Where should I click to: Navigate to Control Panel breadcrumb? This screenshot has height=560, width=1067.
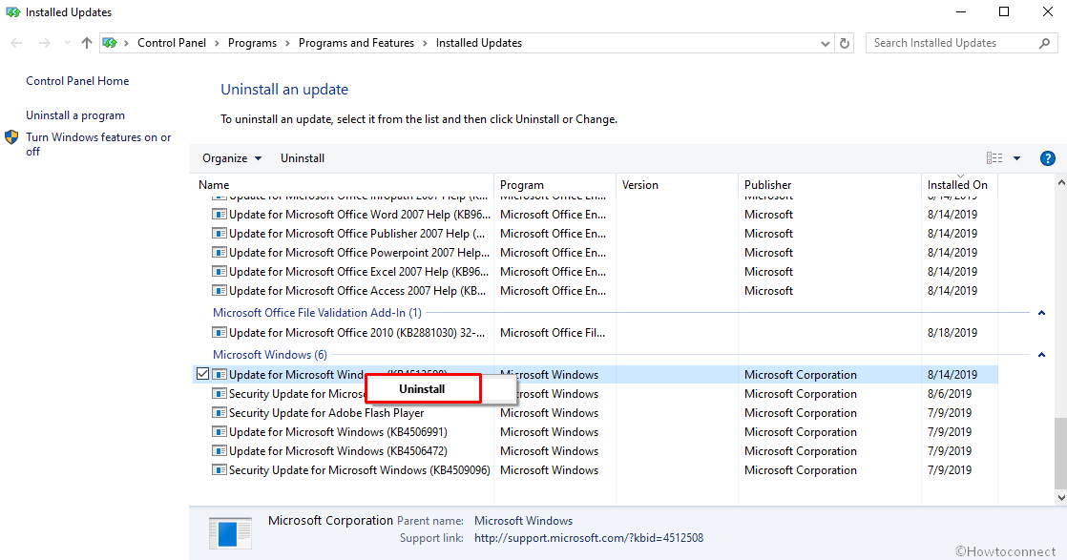172,43
